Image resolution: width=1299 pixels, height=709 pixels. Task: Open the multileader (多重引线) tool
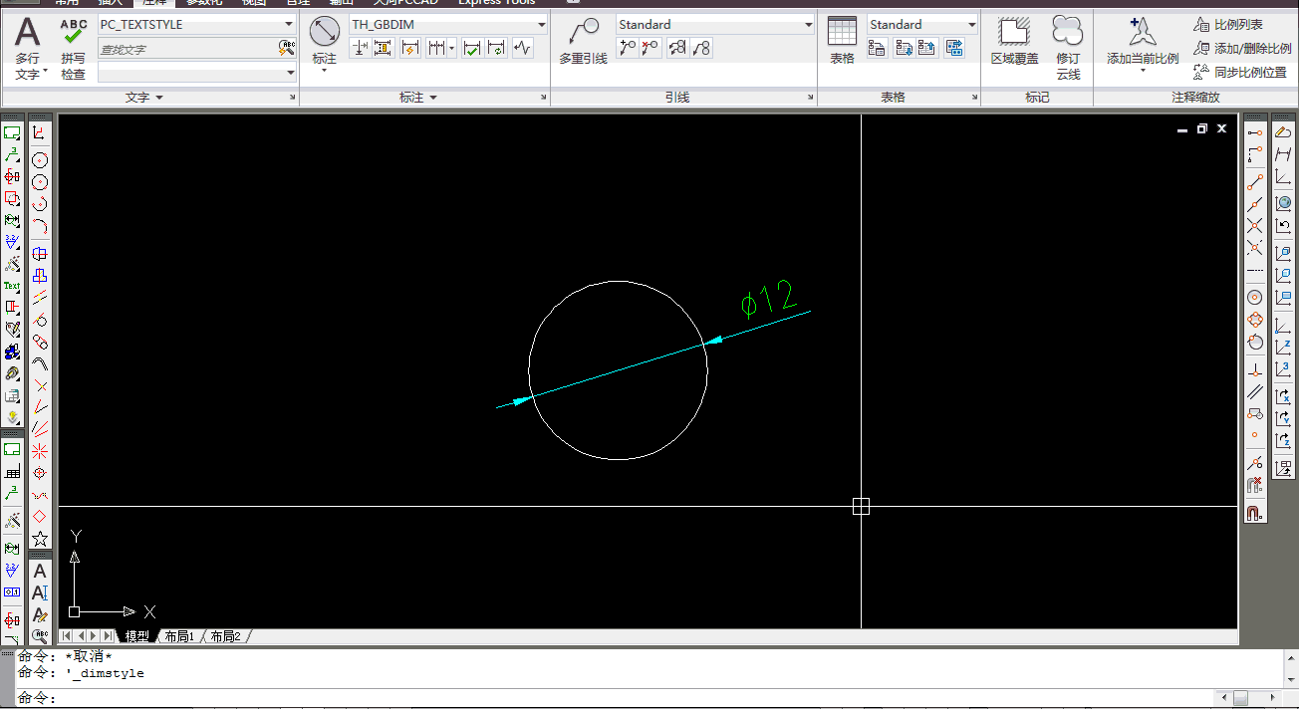pos(583,42)
